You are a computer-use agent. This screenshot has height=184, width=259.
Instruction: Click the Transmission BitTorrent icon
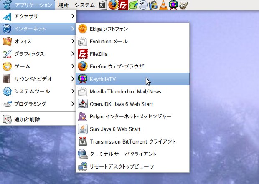pyautogui.click(x=83, y=141)
